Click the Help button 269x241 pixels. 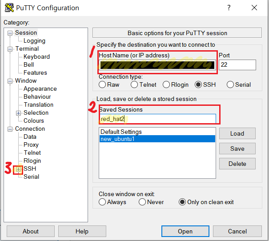tap(82, 231)
